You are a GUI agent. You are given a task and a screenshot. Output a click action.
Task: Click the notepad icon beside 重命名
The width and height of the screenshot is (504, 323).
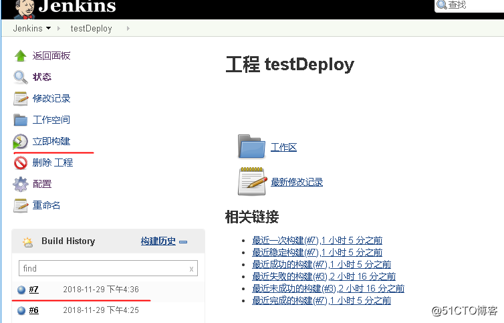21,205
